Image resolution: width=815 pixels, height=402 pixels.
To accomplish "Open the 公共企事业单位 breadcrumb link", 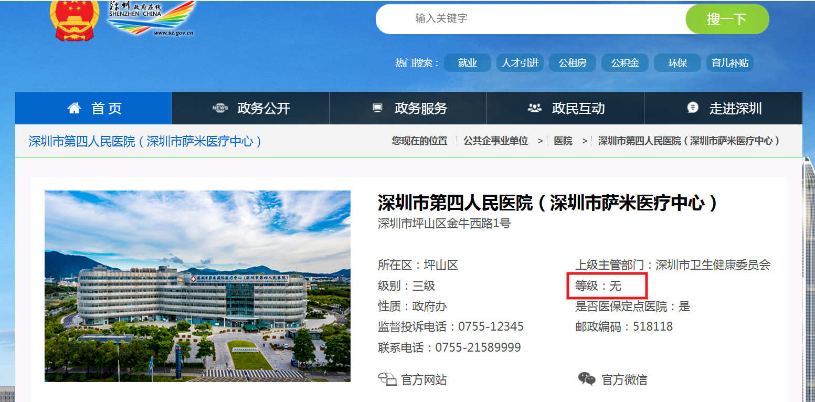I will pyautogui.click(x=495, y=141).
